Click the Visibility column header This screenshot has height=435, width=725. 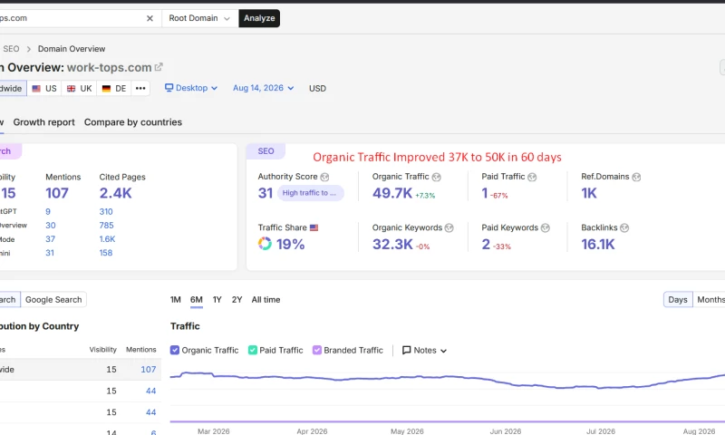coord(103,350)
